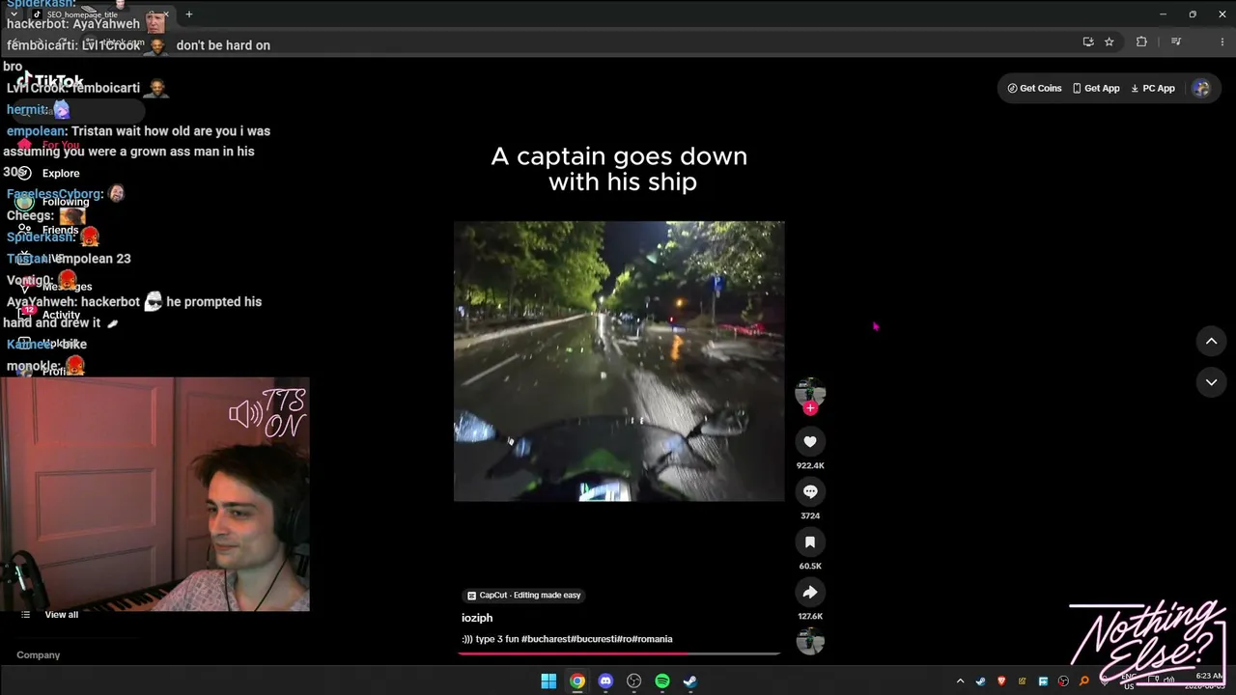
Task: Bookmark the video to favorites
Action: click(810, 542)
